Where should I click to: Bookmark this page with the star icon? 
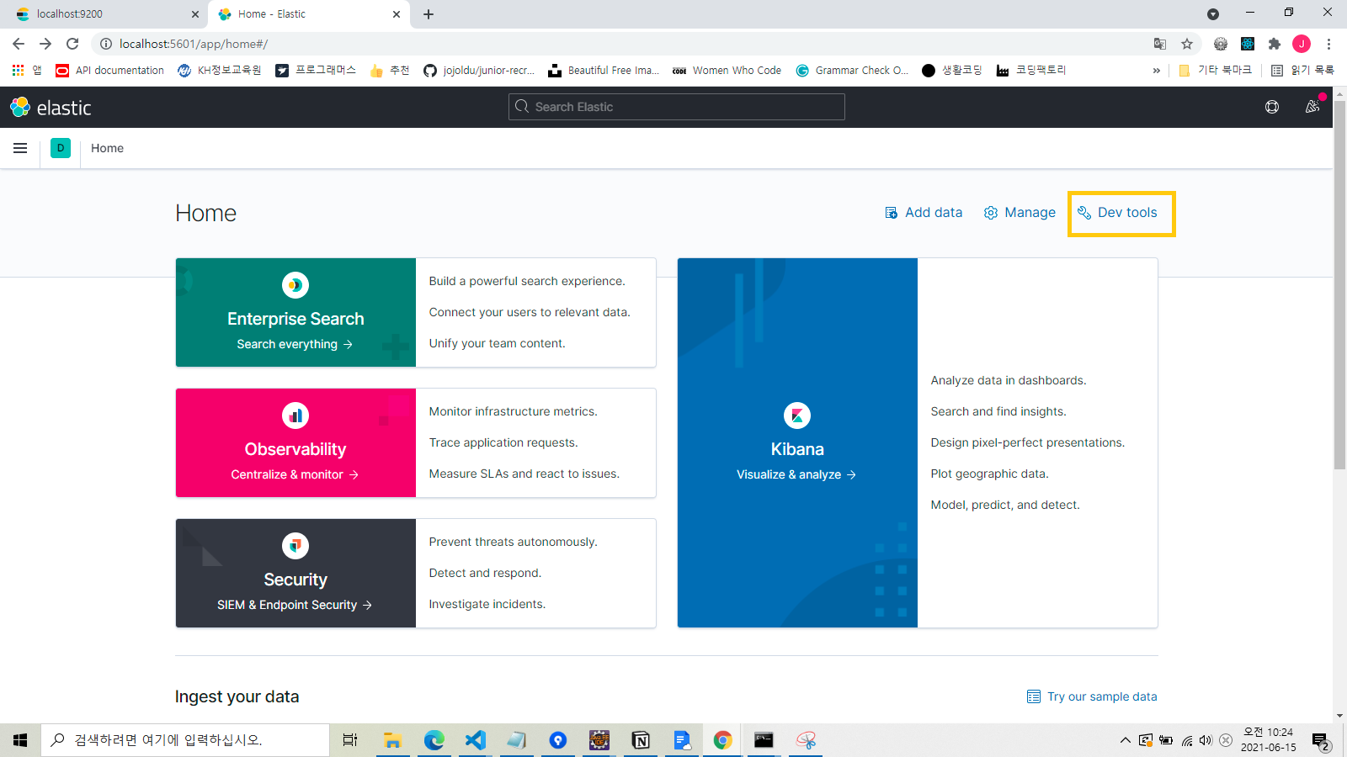pyautogui.click(x=1187, y=44)
